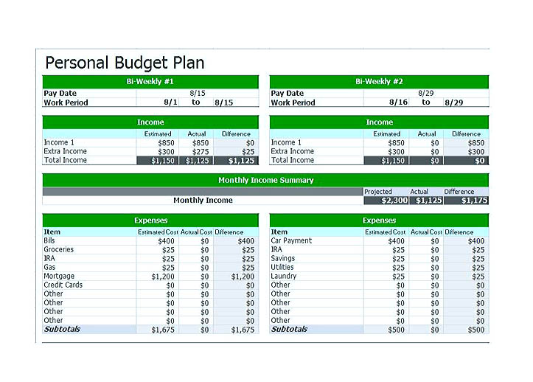
Task: Click the Laundry expense row label
Action: coord(284,277)
